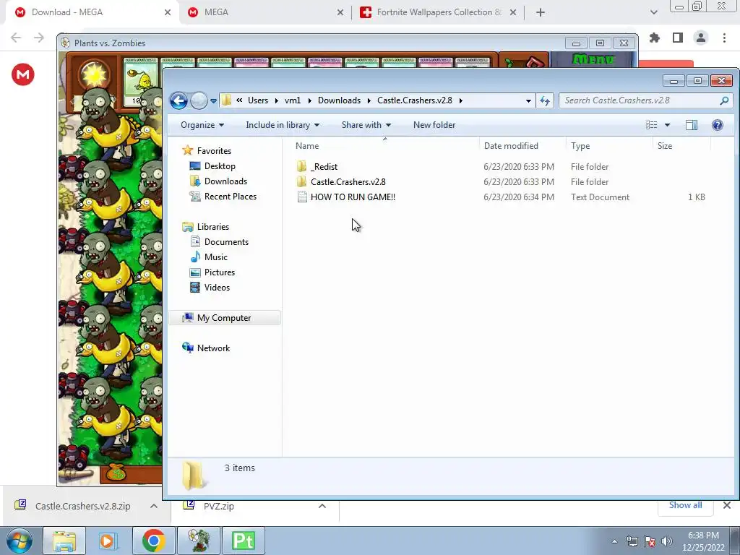Click the New folder button
The image size is (740, 555).
(x=434, y=125)
